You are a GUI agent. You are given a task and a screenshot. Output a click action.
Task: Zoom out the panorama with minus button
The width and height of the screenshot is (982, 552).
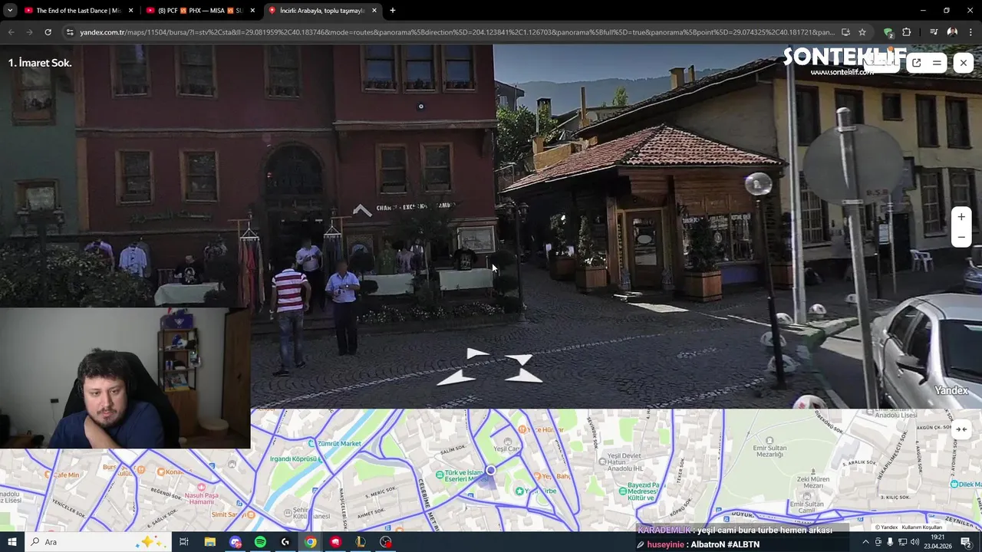point(961,238)
